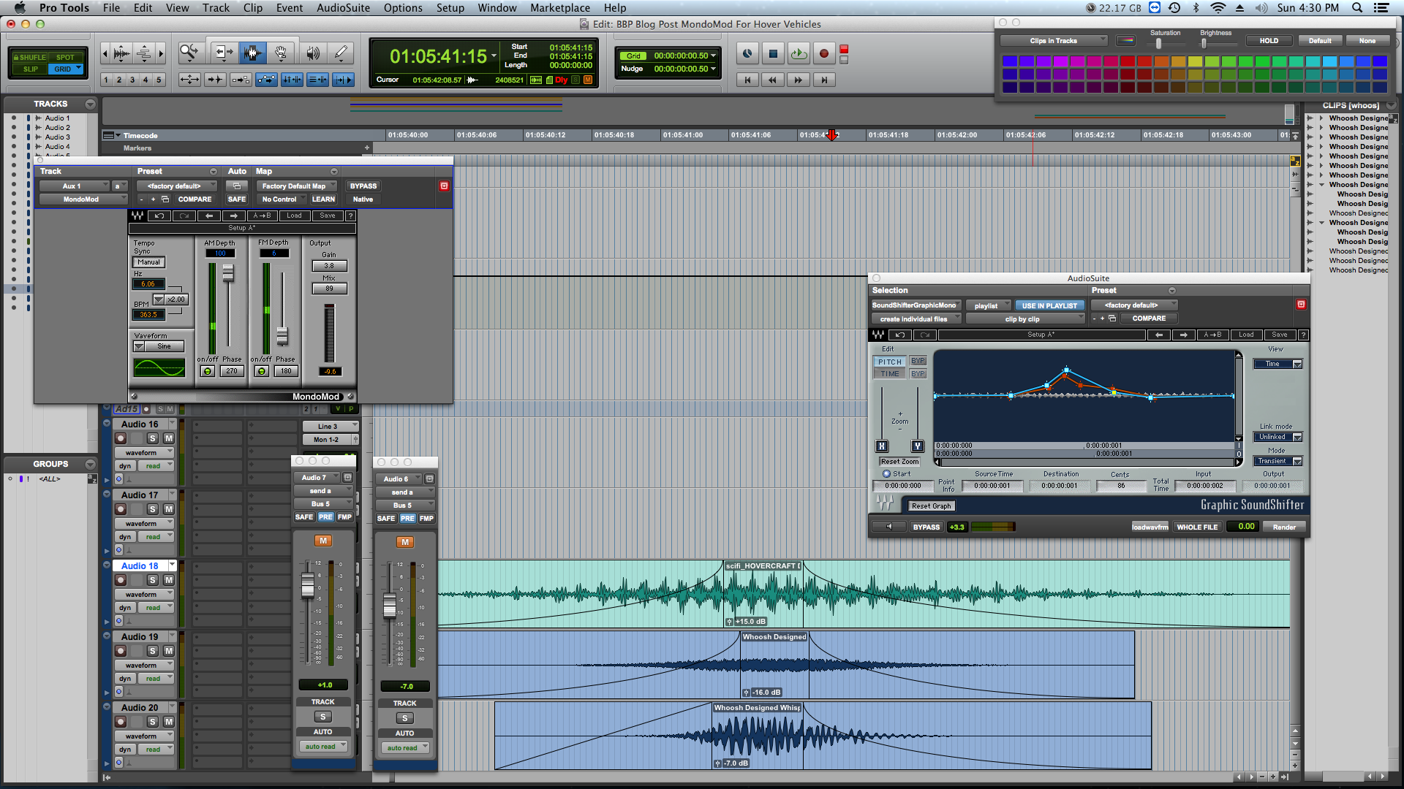Open MondoMod Waveform Sine dropdown
The image size is (1404, 789).
click(x=159, y=346)
